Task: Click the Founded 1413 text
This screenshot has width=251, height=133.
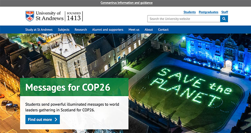Action: click(x=74, y=16)
